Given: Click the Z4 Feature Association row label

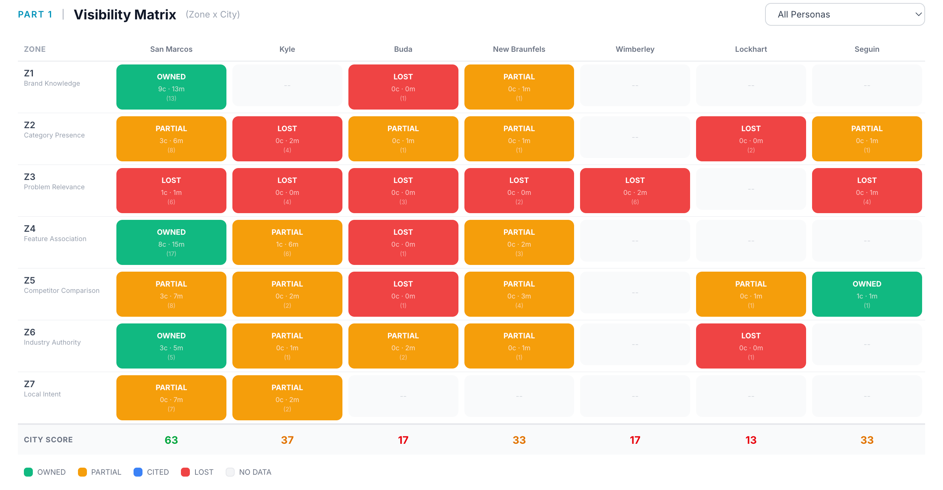Looking at the screenshot, I should (55, 233).
